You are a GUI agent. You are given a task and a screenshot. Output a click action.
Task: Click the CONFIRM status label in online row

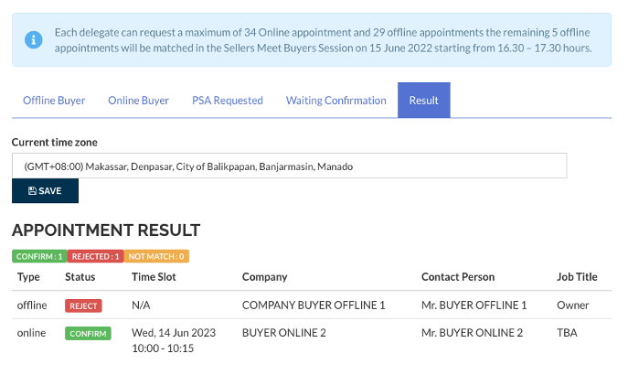[87, 334]
